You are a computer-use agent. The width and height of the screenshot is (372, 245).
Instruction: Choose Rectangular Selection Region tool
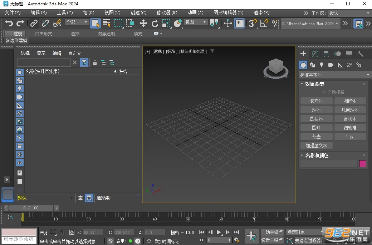pyautogui.click(x=118, y=23)
